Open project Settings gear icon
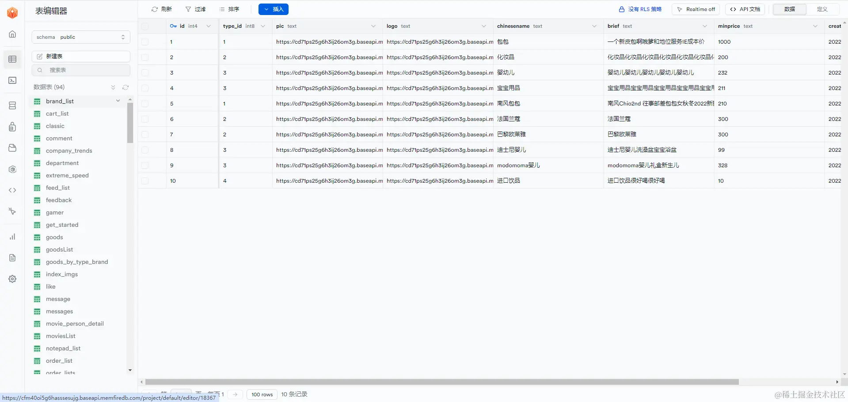Image resolution: width=848 pixels, height=402 pixels. [x=12, y=279]
